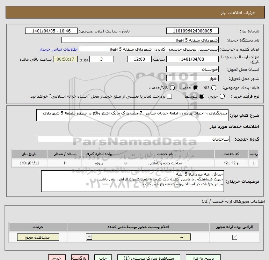
Task: Click the ردیف column header
Action: 254,154
